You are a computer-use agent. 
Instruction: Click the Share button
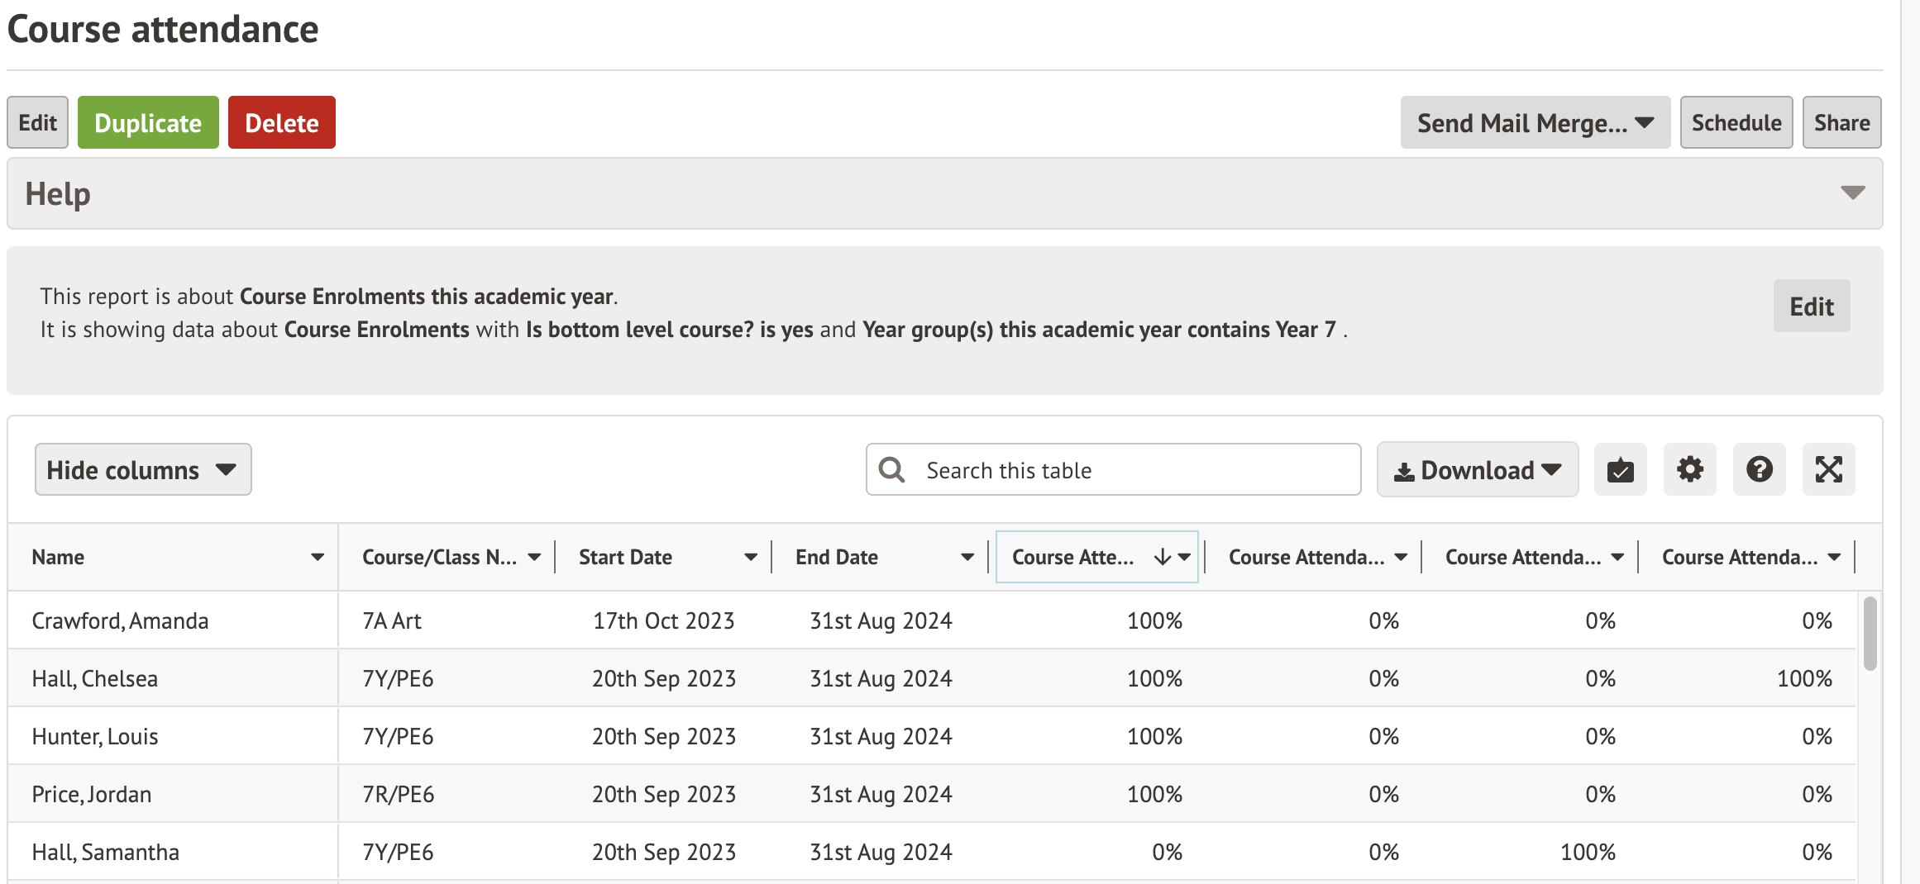click(x=1841, y=123)
